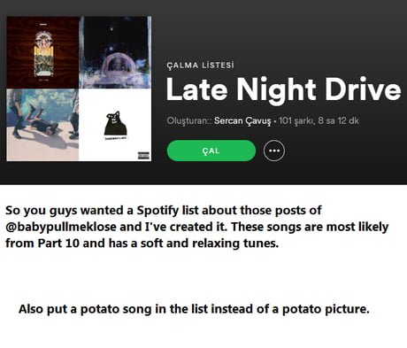Start the playlist with the green ÇAL button
Screen dimensions: 407x348
tap(211, 151)
